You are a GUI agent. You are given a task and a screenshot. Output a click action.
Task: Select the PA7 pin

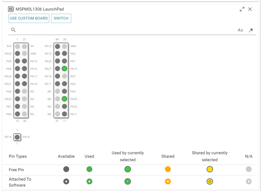click(x=64, y=61)
